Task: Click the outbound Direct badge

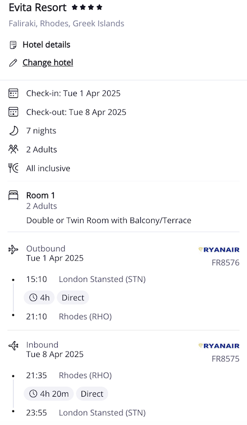Action: tap(73, 298)
